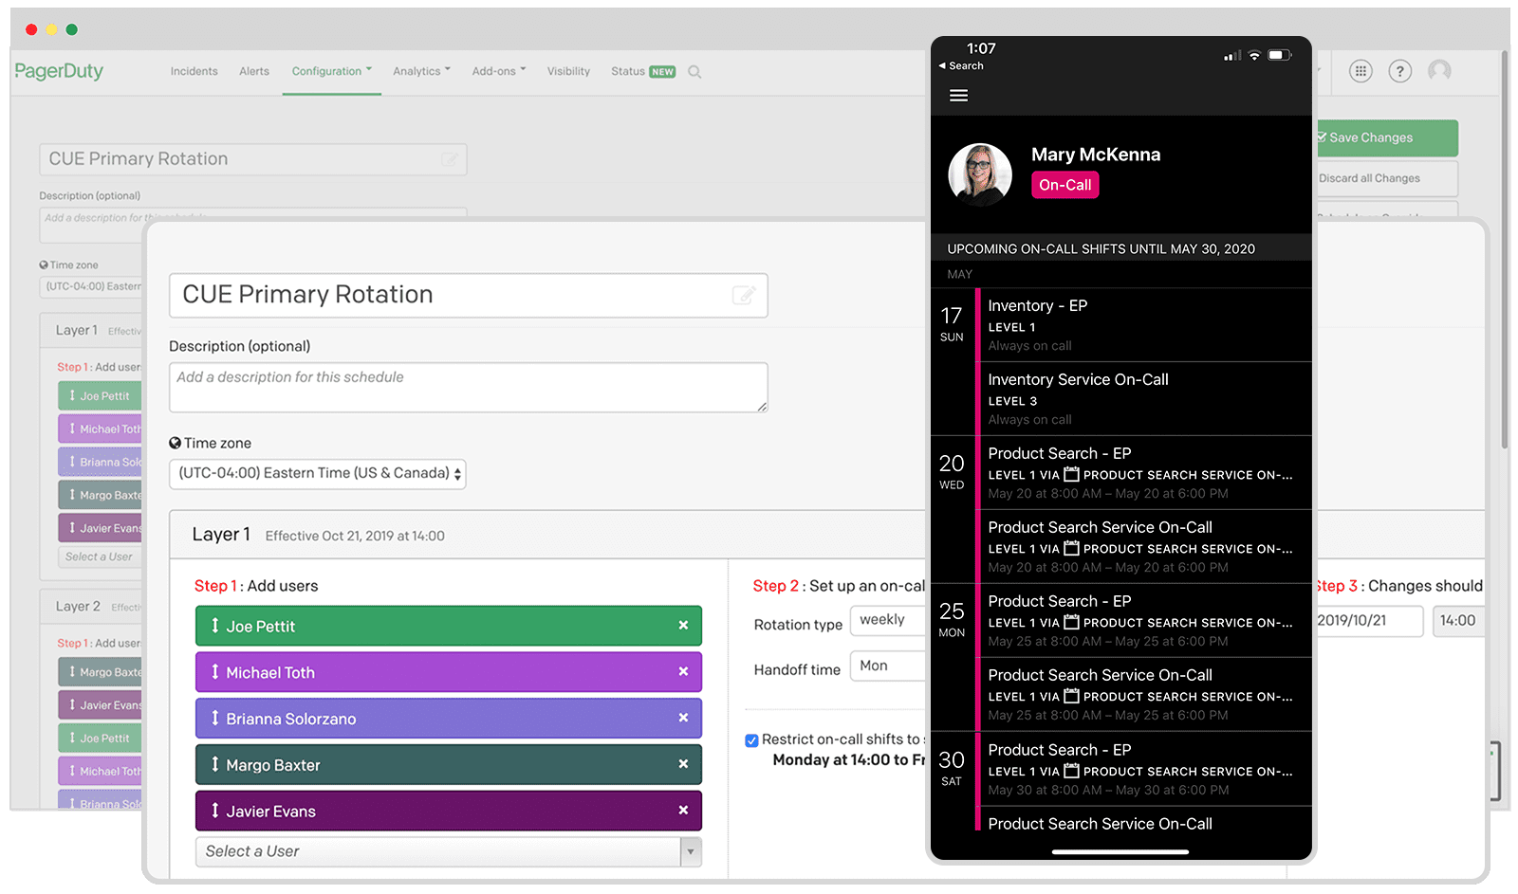Remove Michael Toth with his X icon
Image resolution: width=1518 pixels, height=894 pixels.
(x=683, y=671)
